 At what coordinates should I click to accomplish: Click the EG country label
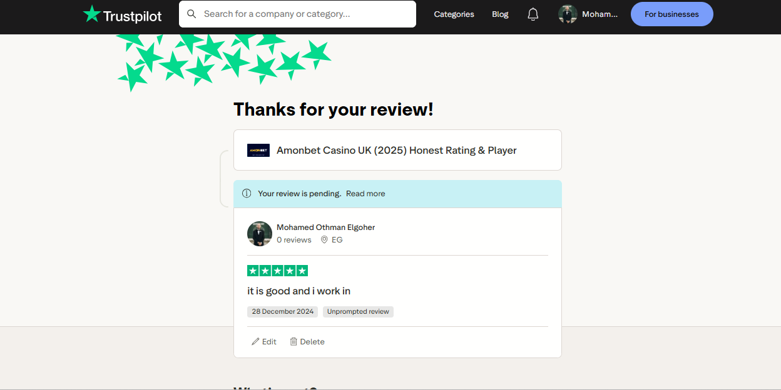tap(337, 240)
